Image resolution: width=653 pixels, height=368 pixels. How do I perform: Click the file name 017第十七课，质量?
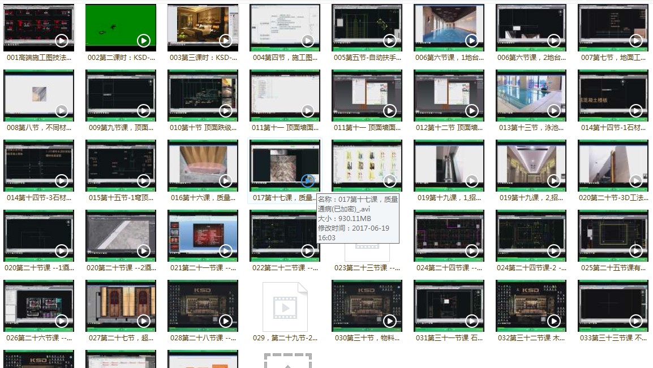284,198
